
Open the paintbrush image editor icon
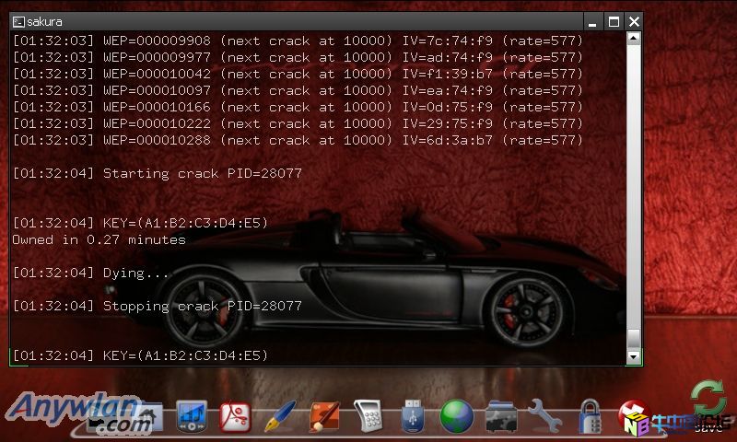pos(324,417)
